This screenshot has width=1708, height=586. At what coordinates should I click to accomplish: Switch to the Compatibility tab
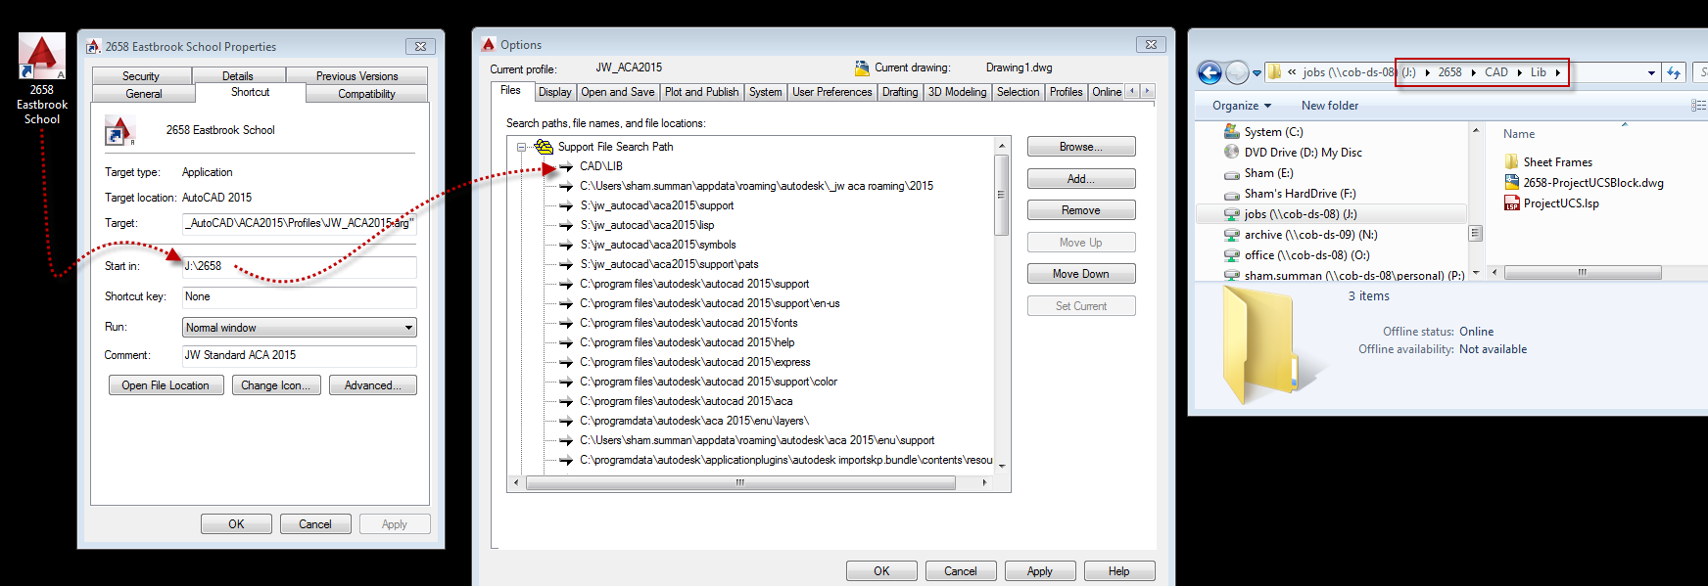[367, 94]
